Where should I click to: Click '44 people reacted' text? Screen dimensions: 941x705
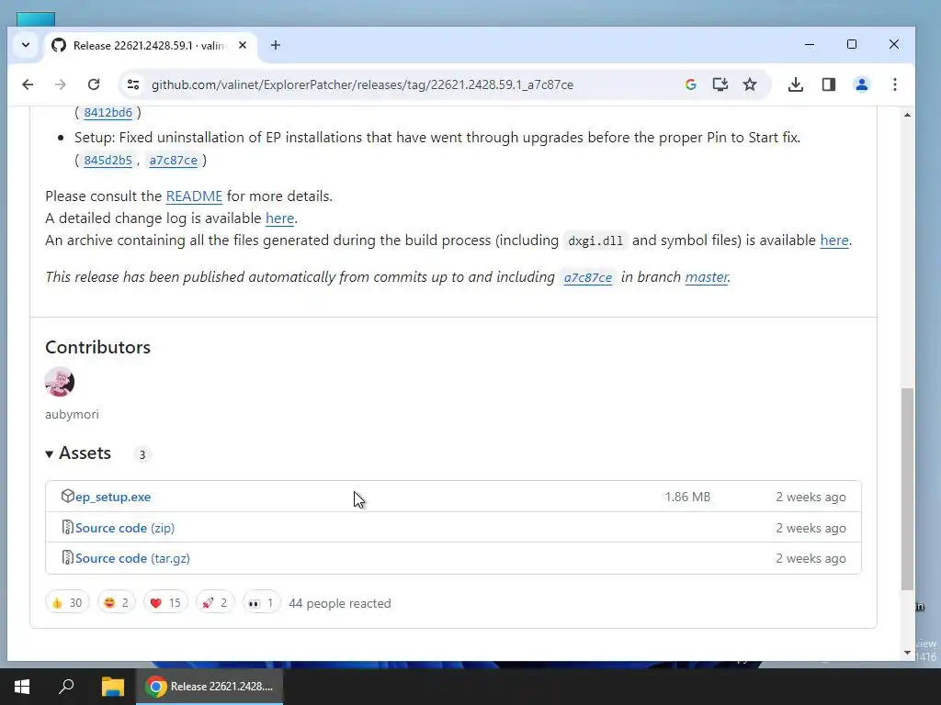(340, 603)
